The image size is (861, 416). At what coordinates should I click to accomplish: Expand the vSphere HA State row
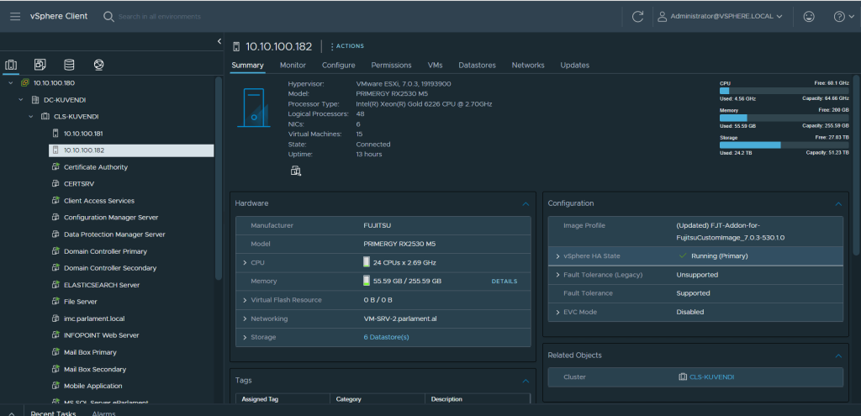(x=557, y=255)
